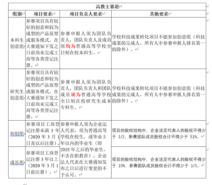Click the "本科生创意组" group cell

pos(17,43)
